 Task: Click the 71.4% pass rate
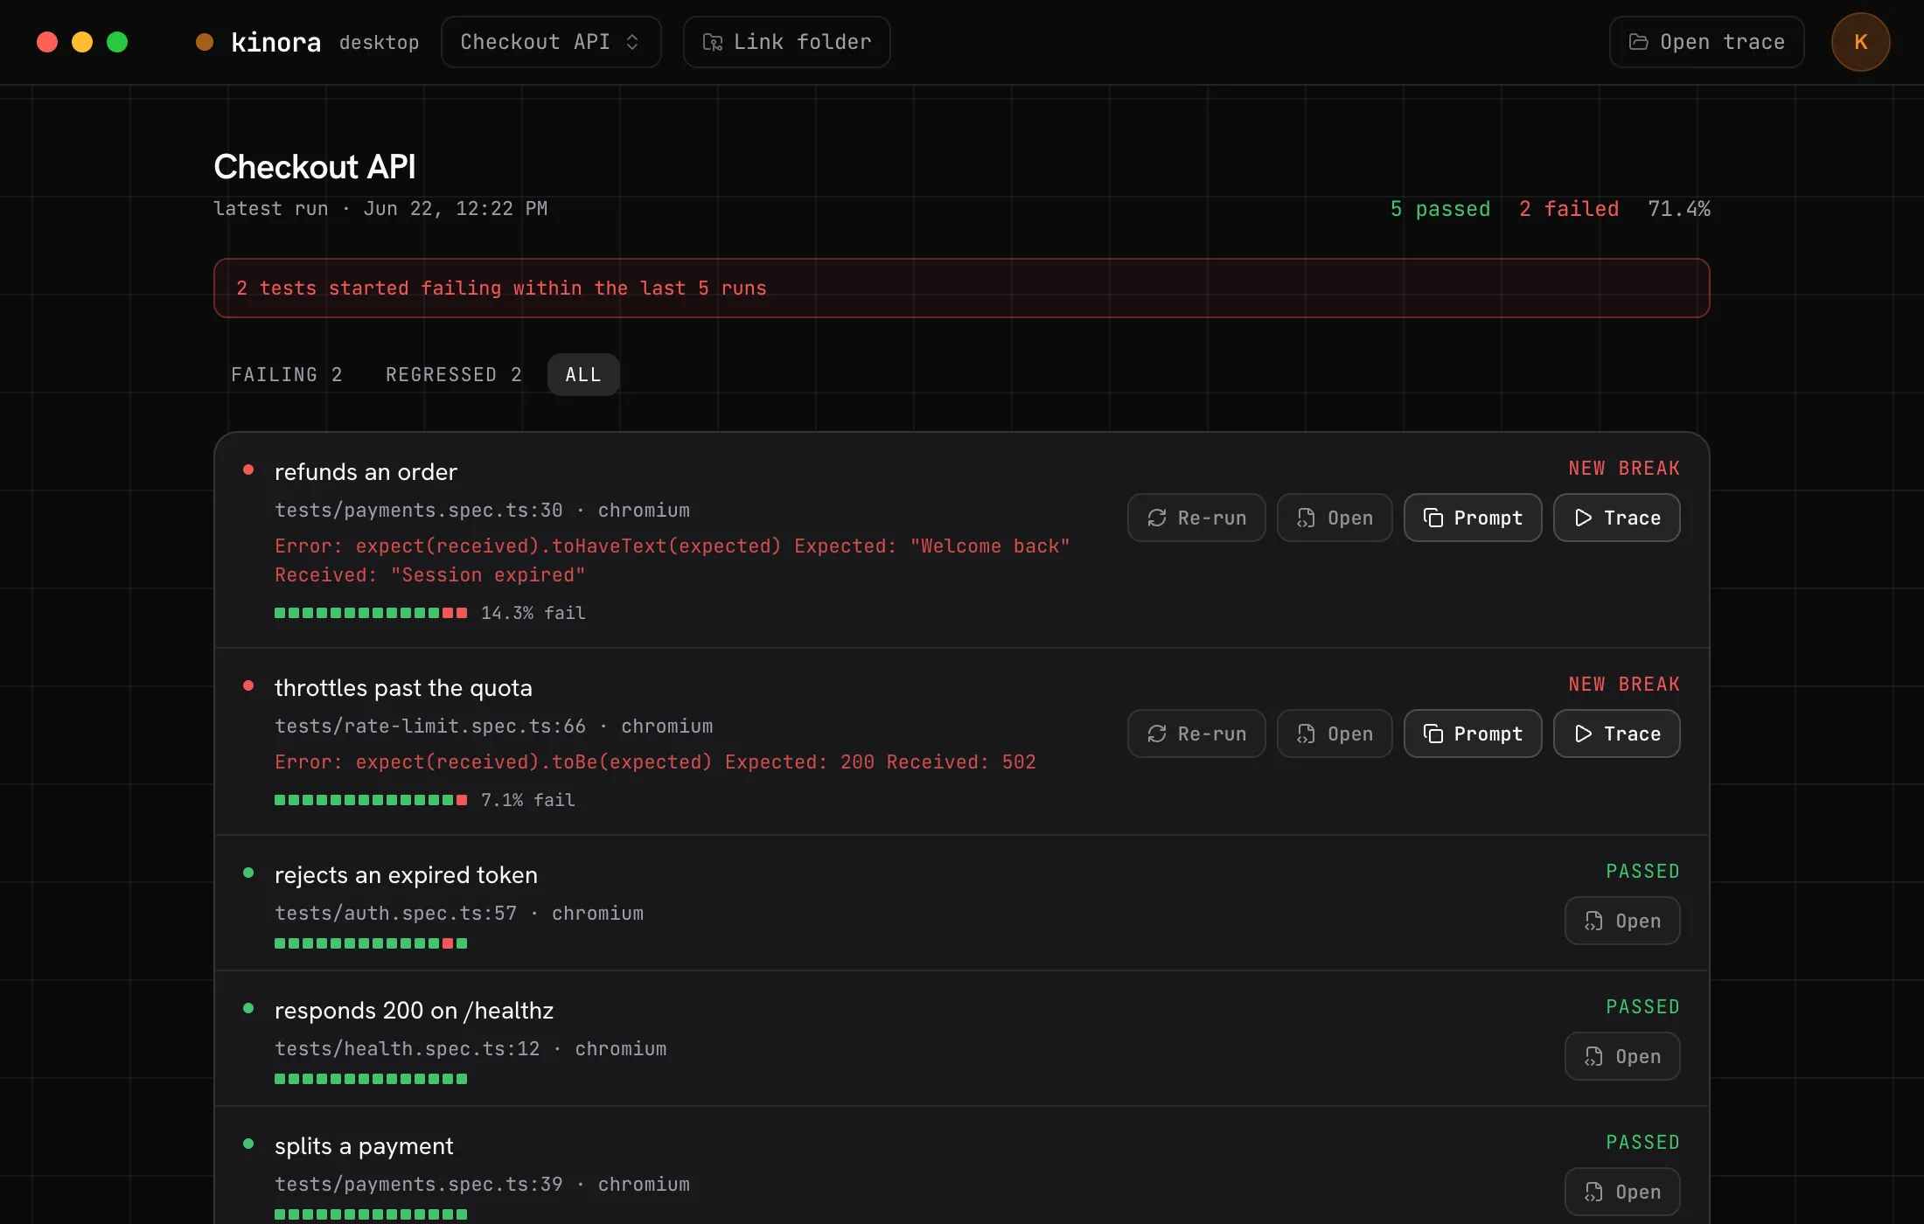(x=1679, y=209)
